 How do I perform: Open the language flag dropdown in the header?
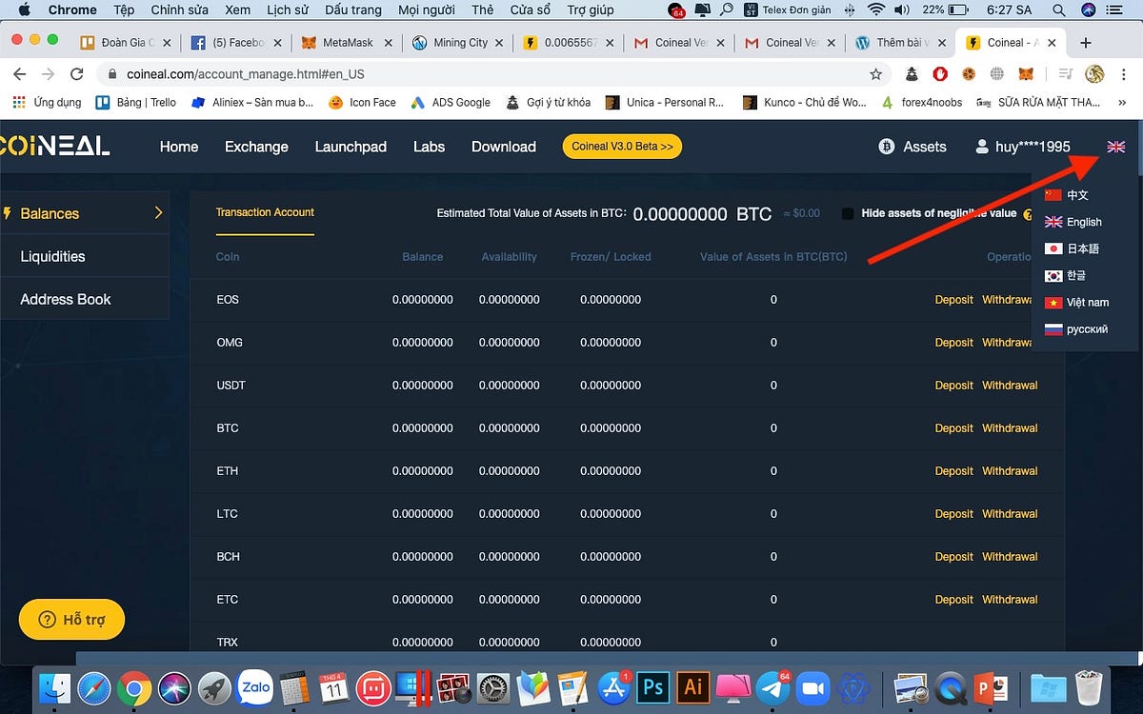[x=1115, y=147]
